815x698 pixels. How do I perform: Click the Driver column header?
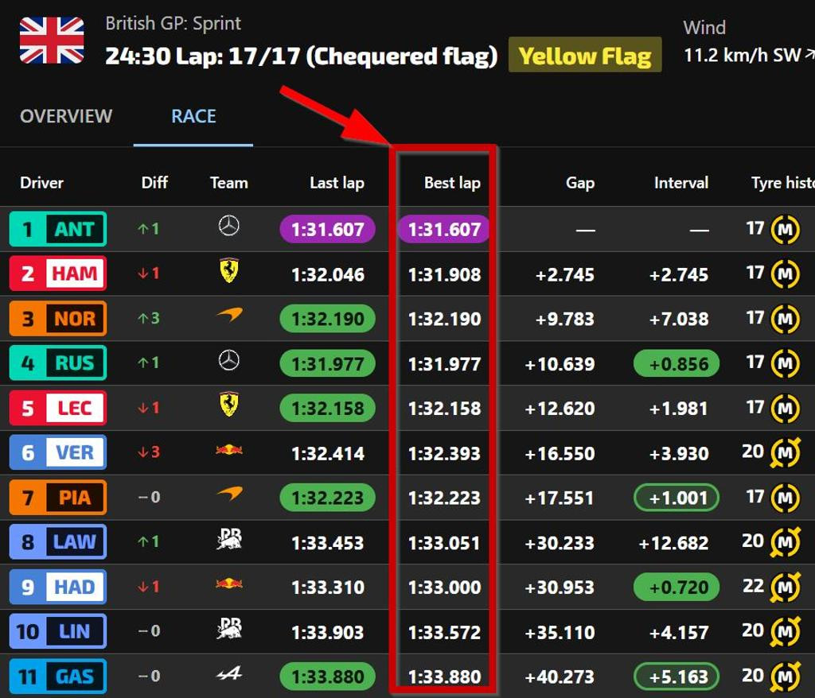[x=41, y=183]
